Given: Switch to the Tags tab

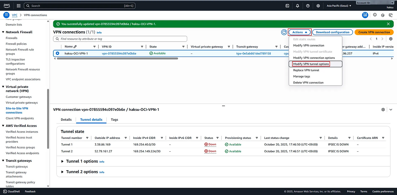Looking at the screenshot, I should (114, 119).
